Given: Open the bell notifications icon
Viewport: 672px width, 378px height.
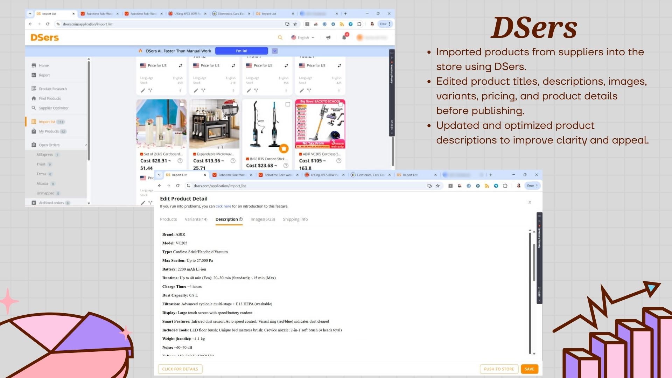Looking at the screenshot, I should 344,37.
